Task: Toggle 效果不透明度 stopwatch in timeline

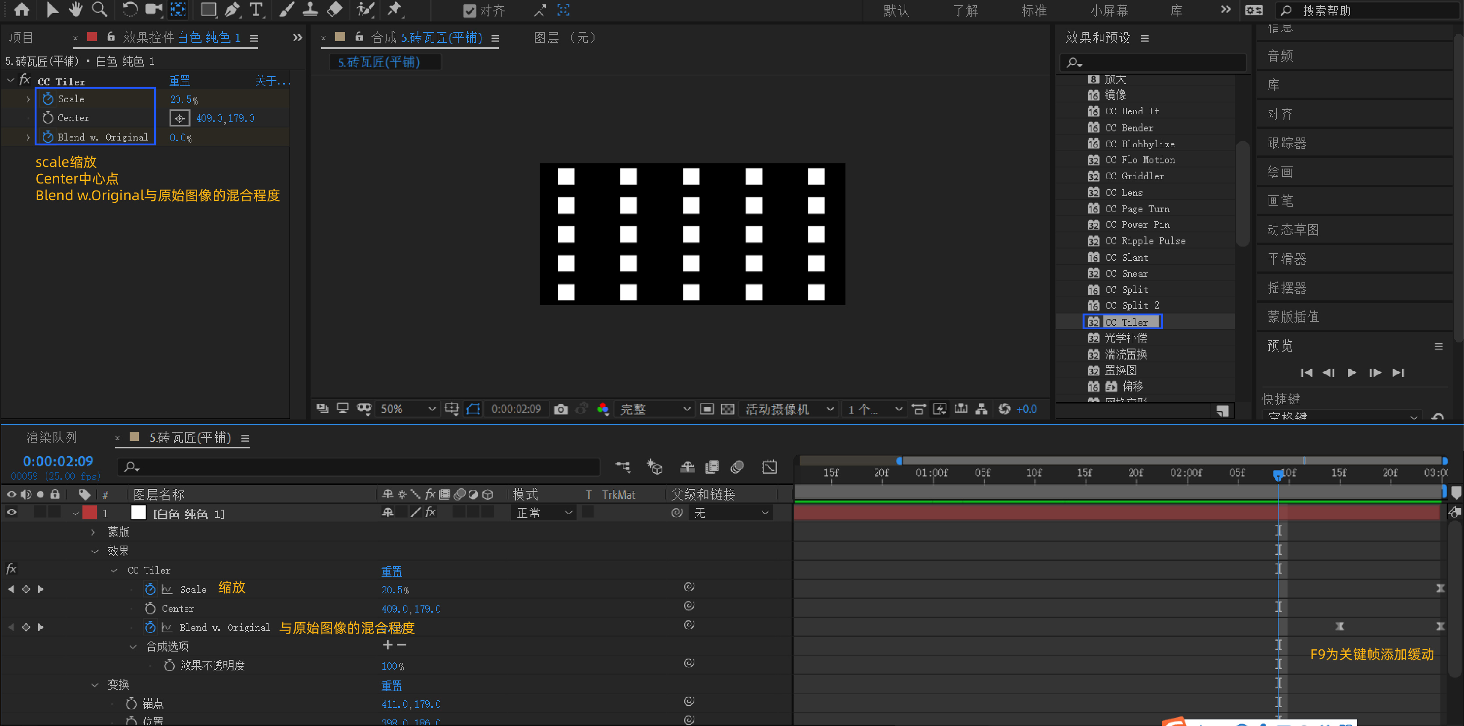Action: [x=170, y=665]
